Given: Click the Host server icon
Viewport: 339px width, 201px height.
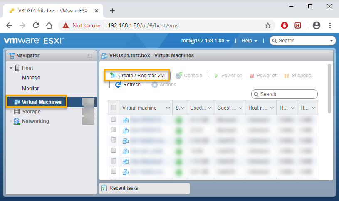Looking at the screenshot, I should click(17, 68).
